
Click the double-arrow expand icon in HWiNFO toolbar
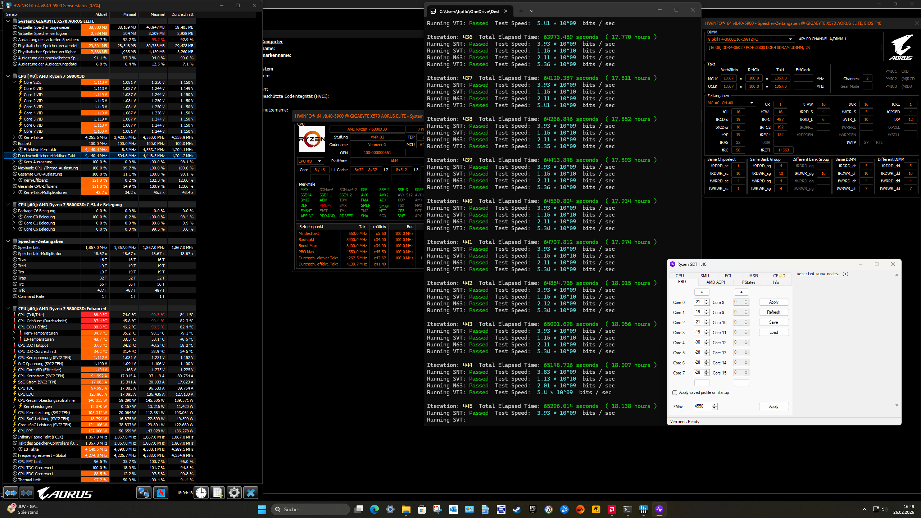click(11, 493)
